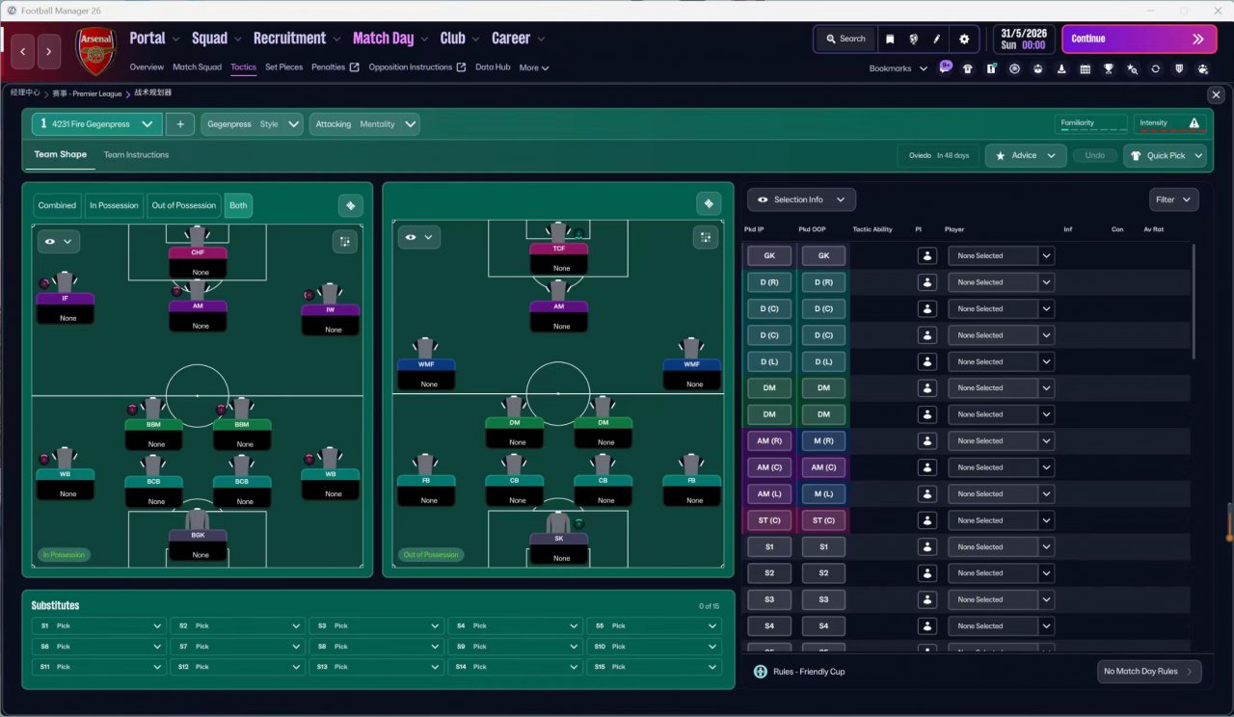
Task: Click the grid icon on Out of Possession pitch
Action: tap(705, 237)
